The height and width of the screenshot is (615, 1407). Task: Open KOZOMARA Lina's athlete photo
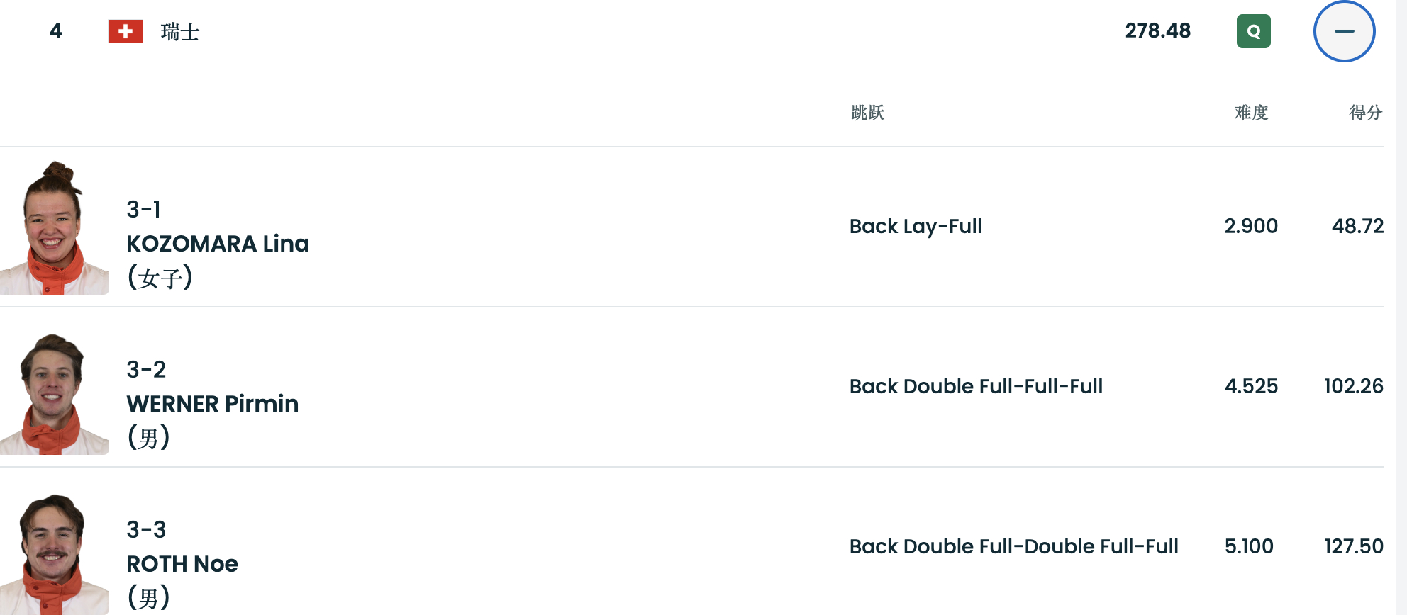(x=55, y=228)
